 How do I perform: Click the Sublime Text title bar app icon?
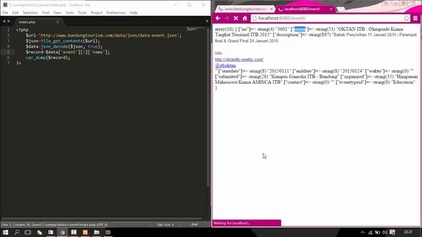pos(5,5)
